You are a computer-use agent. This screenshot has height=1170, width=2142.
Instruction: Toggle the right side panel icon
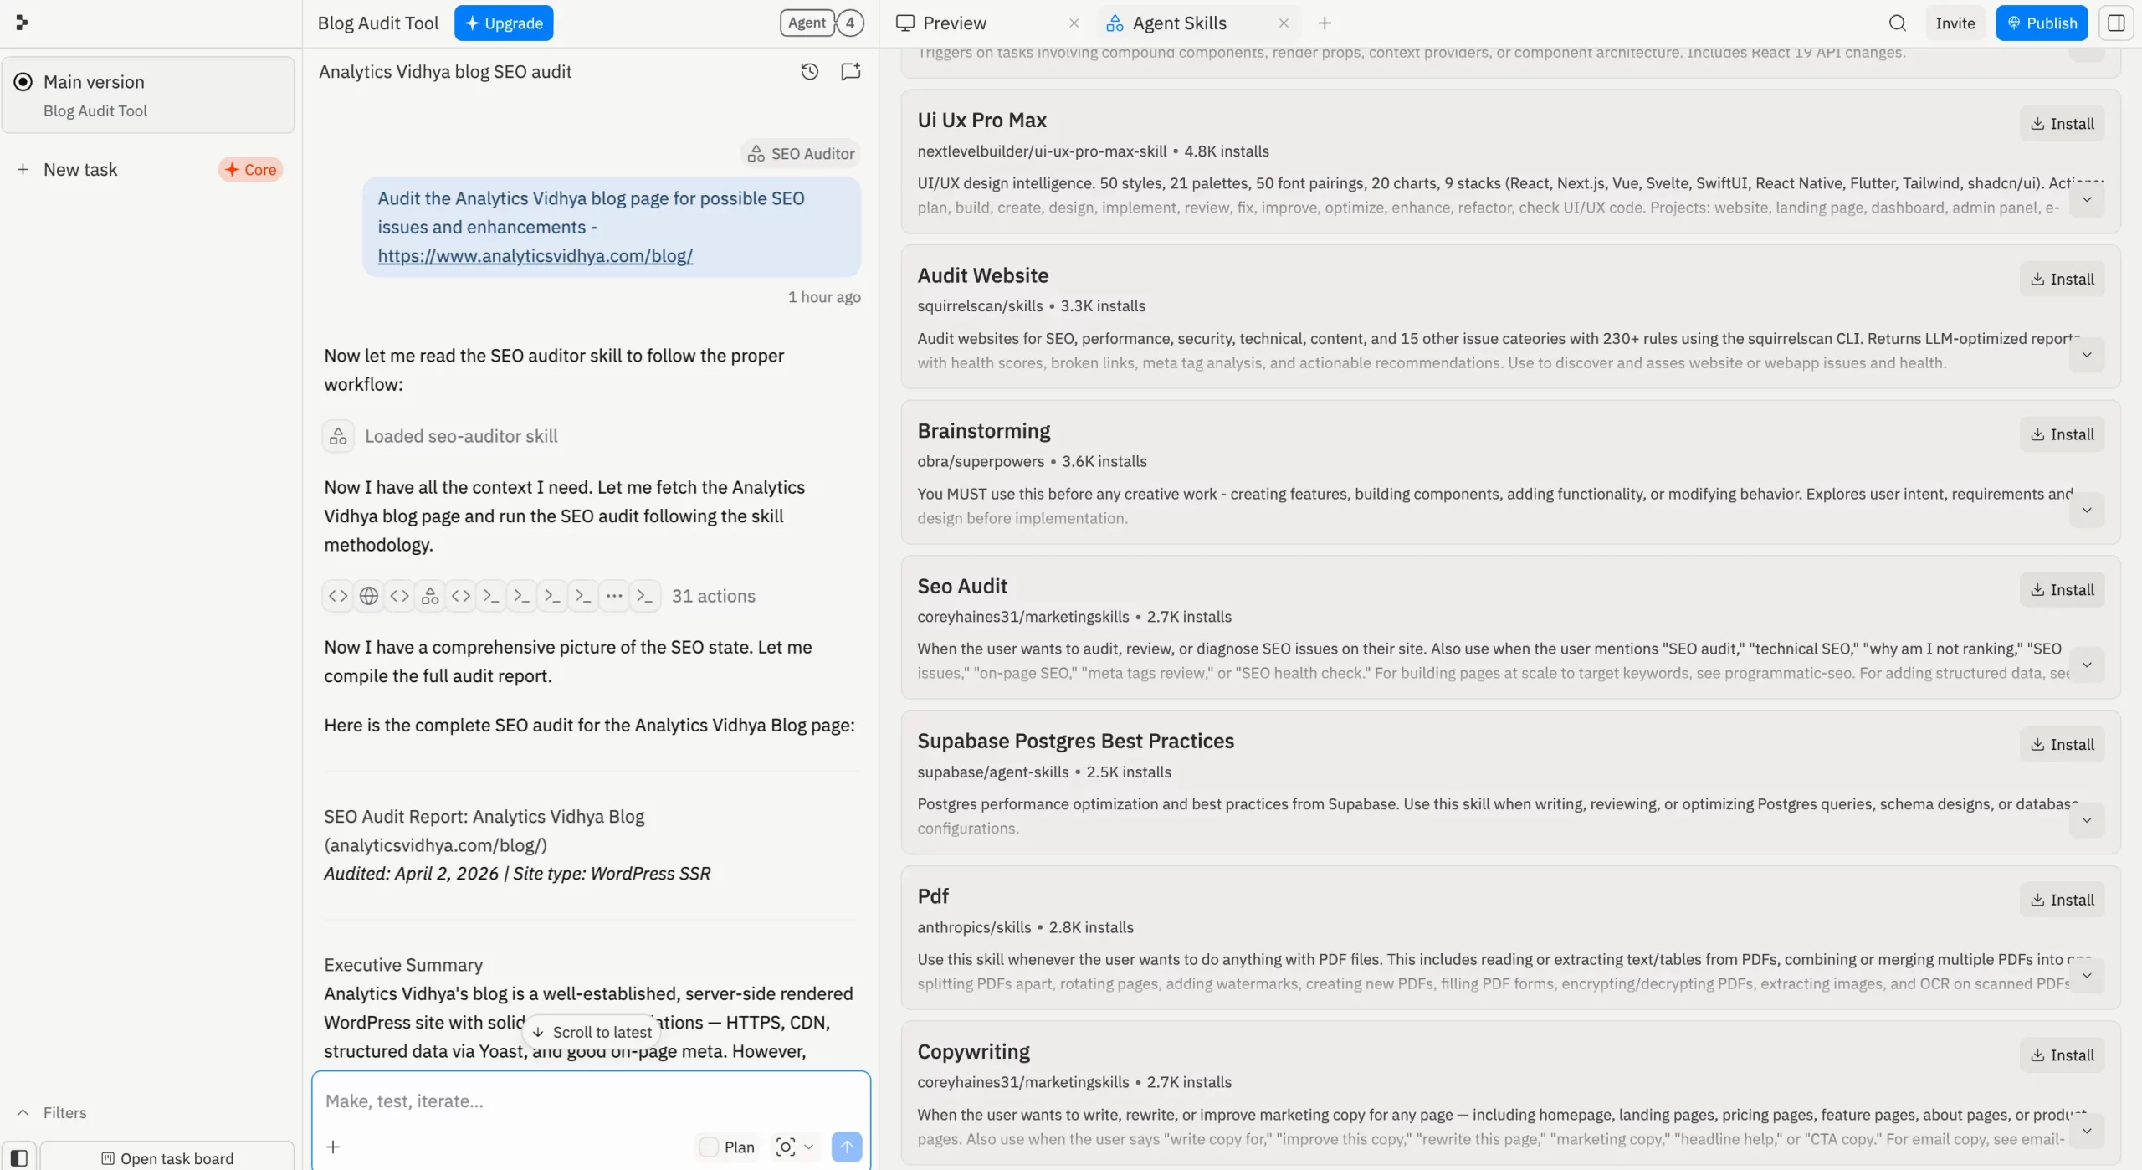click(2116, 23)
